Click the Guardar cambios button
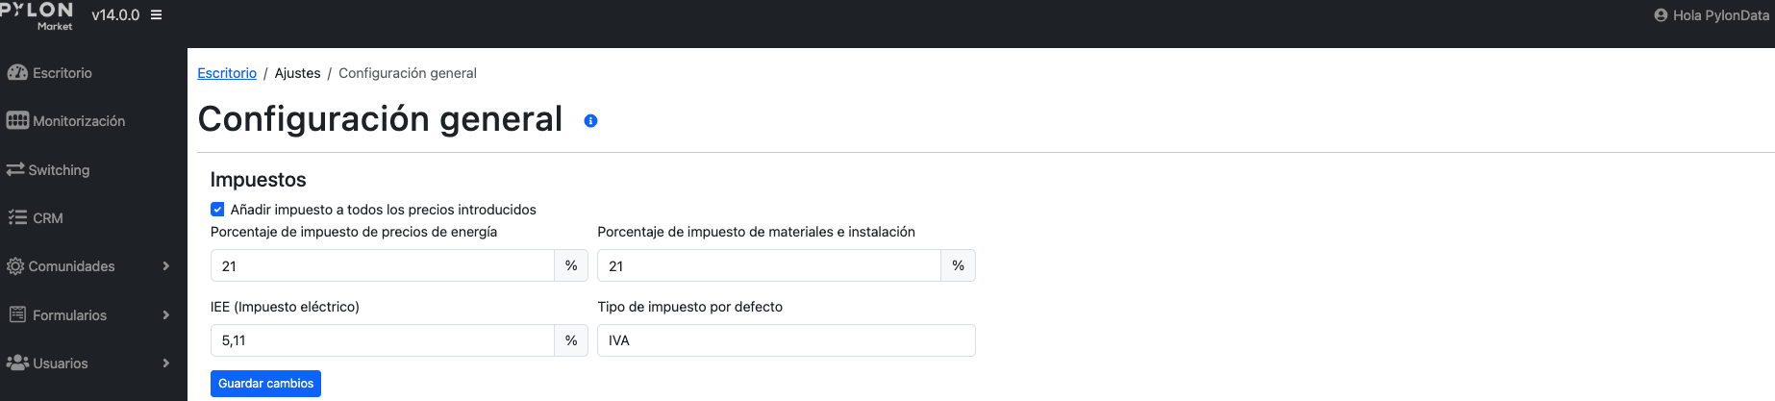 (x=265, y=384)
